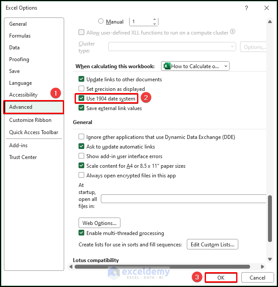This screenshot has height=287, width=278.
Task: Toggle Enable multi-threaded processing
Action: (81, 233)
